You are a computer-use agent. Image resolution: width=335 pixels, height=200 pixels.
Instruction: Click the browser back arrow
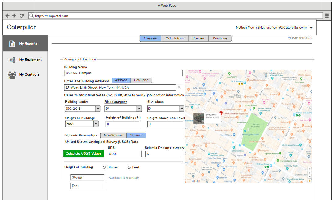tap(7, 16)
